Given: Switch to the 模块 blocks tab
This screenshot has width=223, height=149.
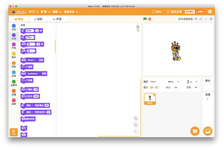Looking at the screenshot, I should point(19,19).
